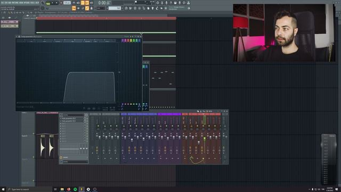Open the first effect slot arrow menu
The width and height of the screenshot is (341, 192).
coord(61,118)
